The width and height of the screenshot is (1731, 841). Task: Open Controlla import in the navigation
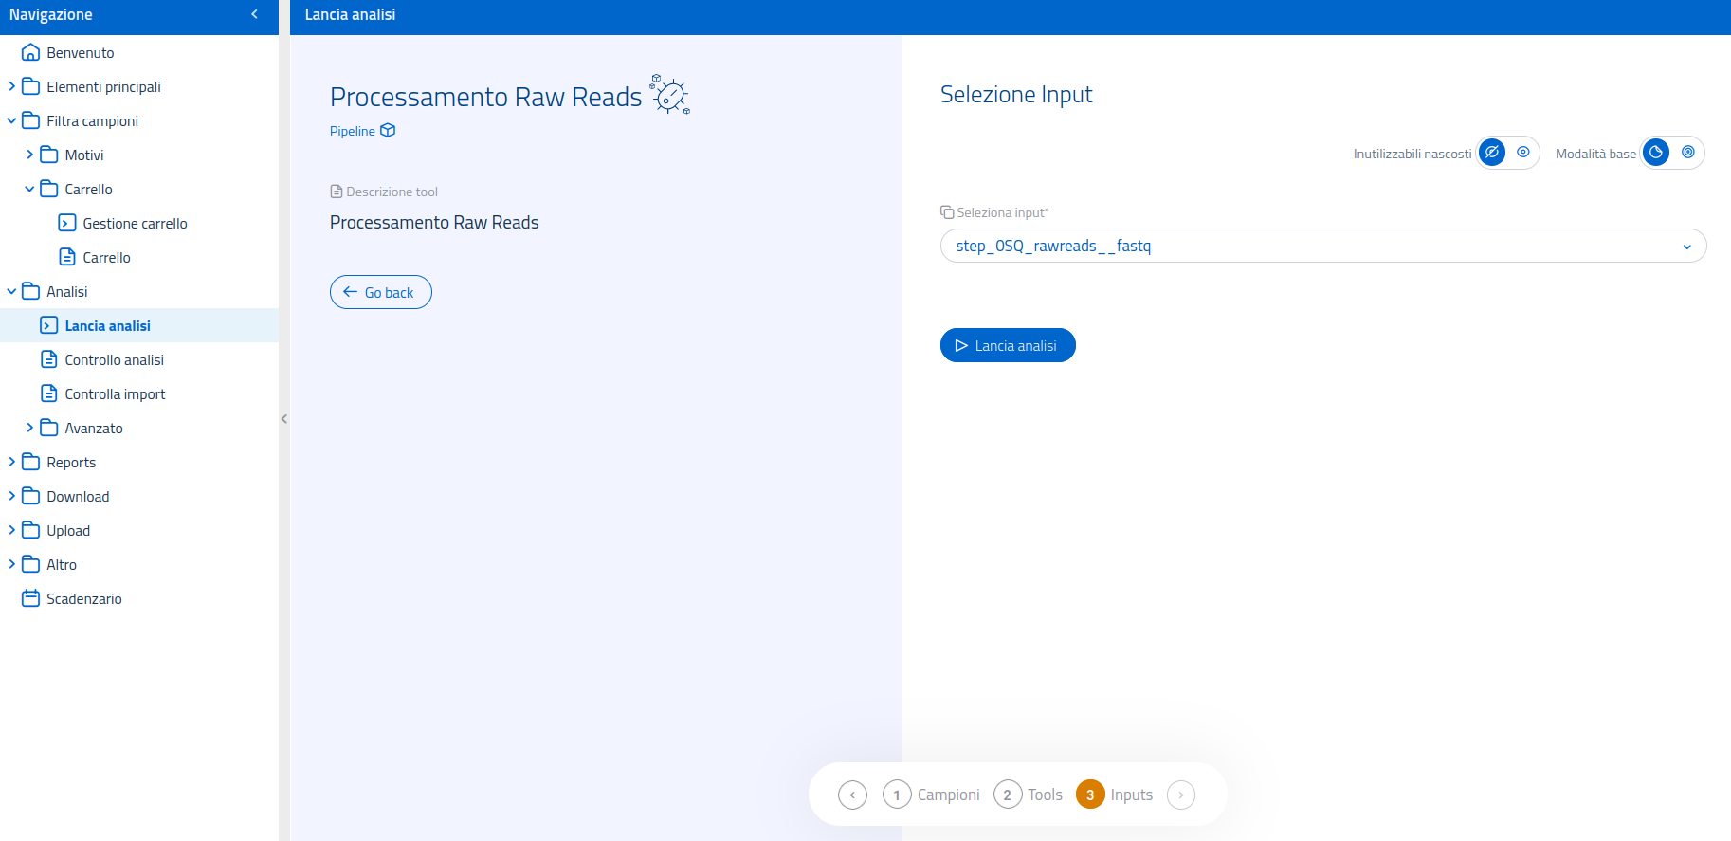coord(115,393)
